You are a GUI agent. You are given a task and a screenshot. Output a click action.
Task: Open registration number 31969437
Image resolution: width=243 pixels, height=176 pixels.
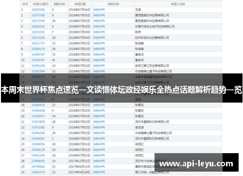38,116
